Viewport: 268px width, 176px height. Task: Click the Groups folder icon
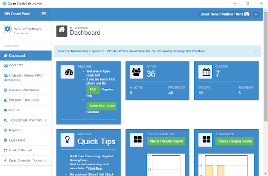5,110
